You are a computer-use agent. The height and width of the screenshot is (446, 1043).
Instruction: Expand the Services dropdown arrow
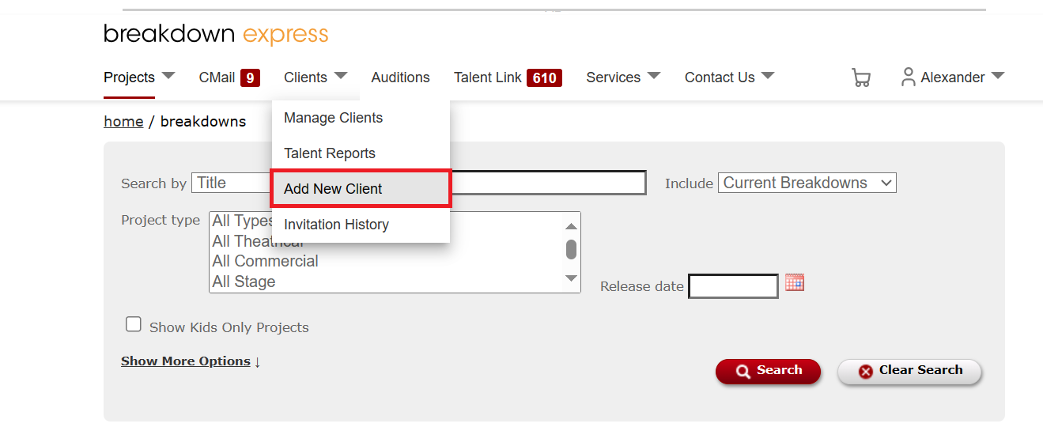(x=653, y=76)
